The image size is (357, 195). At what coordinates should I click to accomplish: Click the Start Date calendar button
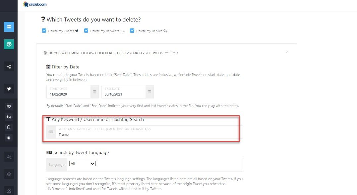tap(94, 92)
